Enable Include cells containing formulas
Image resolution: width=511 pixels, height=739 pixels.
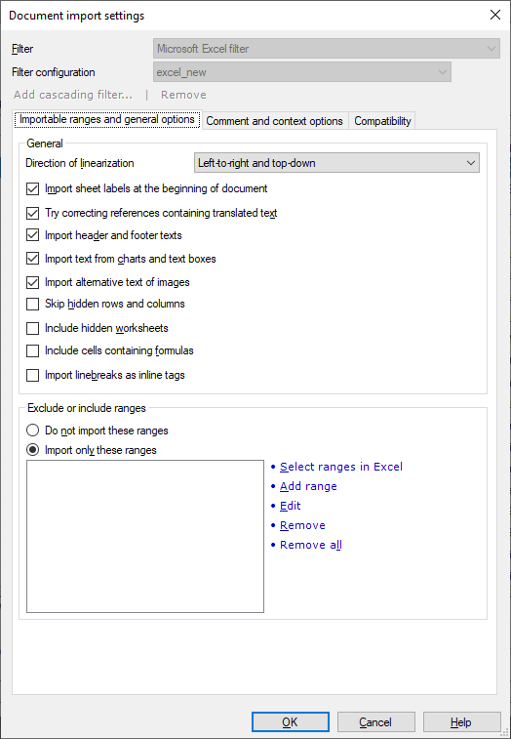click(32, 350)
